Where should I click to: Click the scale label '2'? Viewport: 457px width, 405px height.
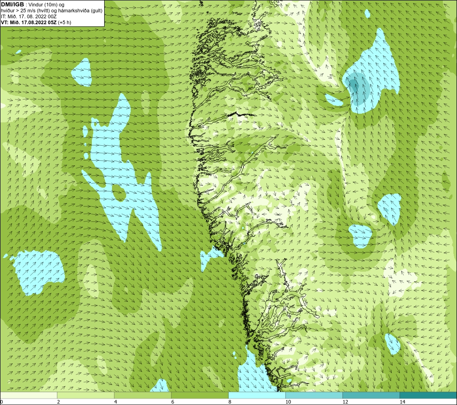point(58,402)
